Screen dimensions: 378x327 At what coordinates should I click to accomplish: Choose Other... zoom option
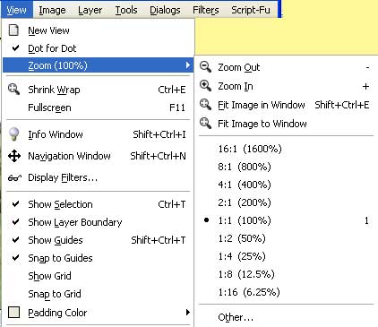[x=236, y=317]
